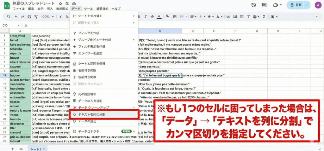Open version history clock icon
324x151 pixels.
(254, 5)
